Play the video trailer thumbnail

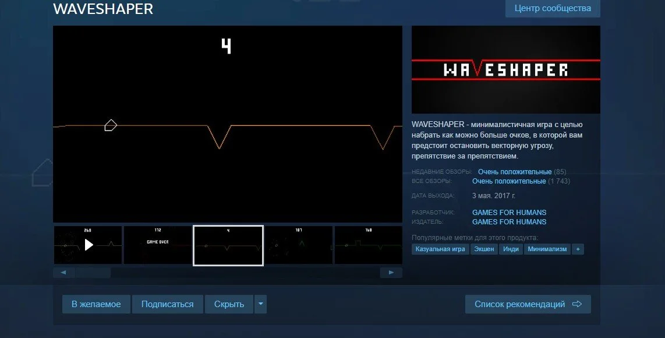(88, 245)
